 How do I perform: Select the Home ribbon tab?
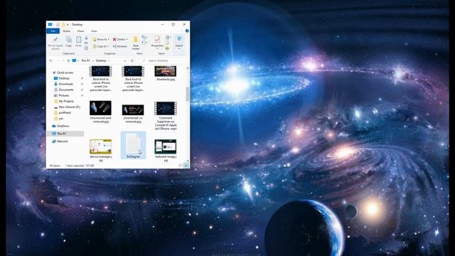click(x=66, y=31)
